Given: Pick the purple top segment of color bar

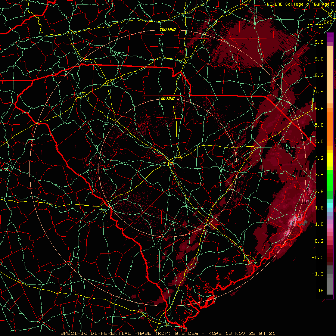Looking at the screenshot, I should point(330,37).
